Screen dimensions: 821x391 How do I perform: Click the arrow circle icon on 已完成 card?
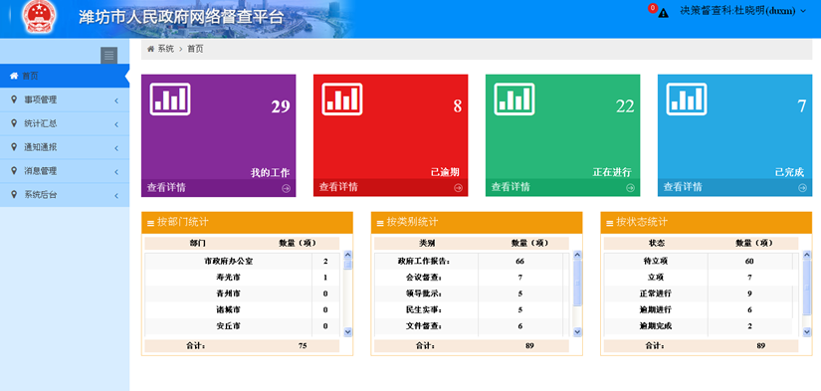tap(803, 188)
